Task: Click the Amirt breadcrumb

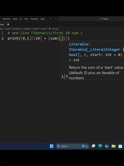Action: pos(36,29)
